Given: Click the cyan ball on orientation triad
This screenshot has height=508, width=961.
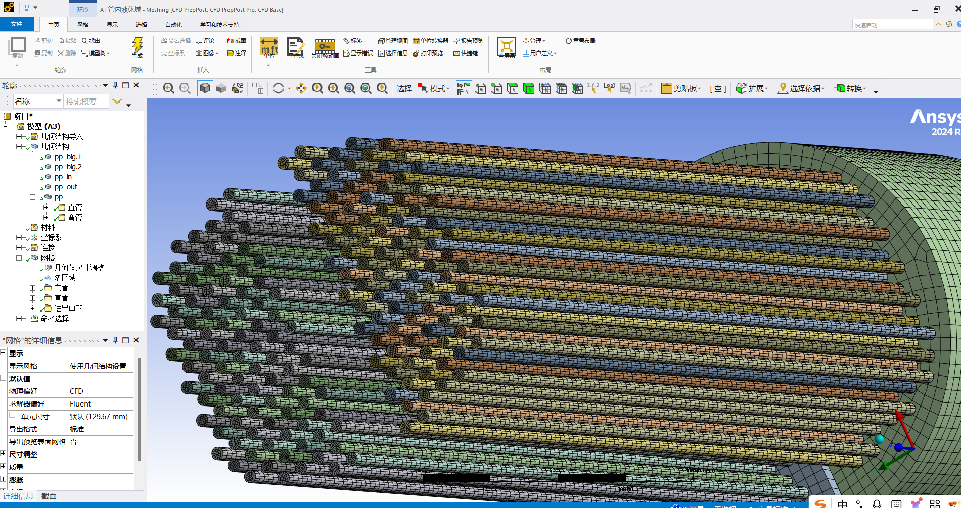Looking at the screenshot, I should click(x=879, y=439).
